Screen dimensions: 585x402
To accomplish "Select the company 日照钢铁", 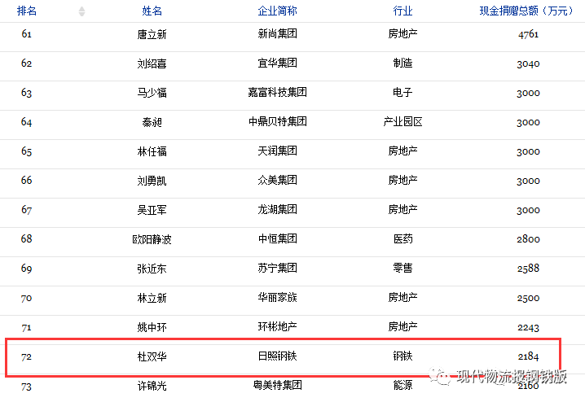I will pos(277,356).
